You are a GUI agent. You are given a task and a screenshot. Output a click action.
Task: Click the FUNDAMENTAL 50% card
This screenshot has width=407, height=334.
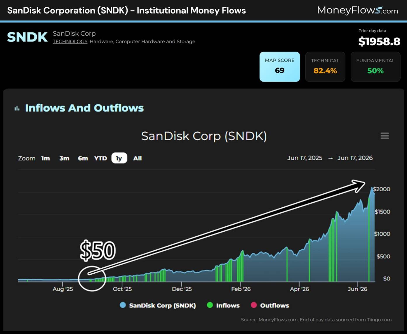pos(375,67)
